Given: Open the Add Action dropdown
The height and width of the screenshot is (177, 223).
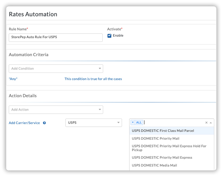Looking at the screenshot, I should (x=56, y=110).
